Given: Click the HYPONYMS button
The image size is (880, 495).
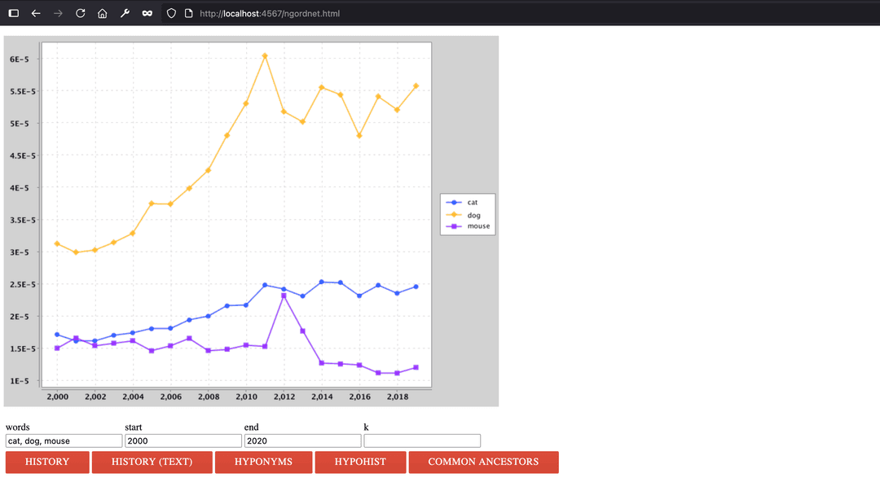Looking at the screenshot, I should (x=263, y=462).
